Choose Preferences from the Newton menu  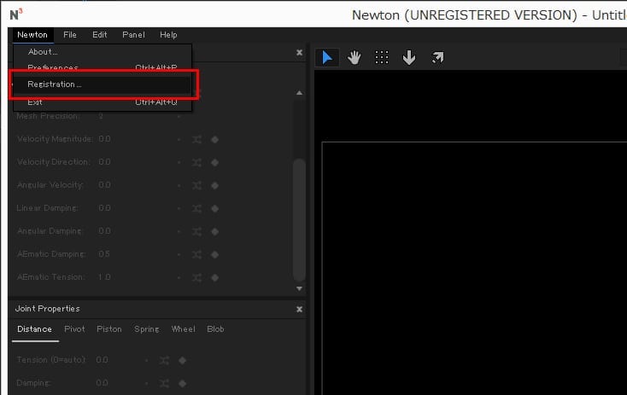pos(103,67)
